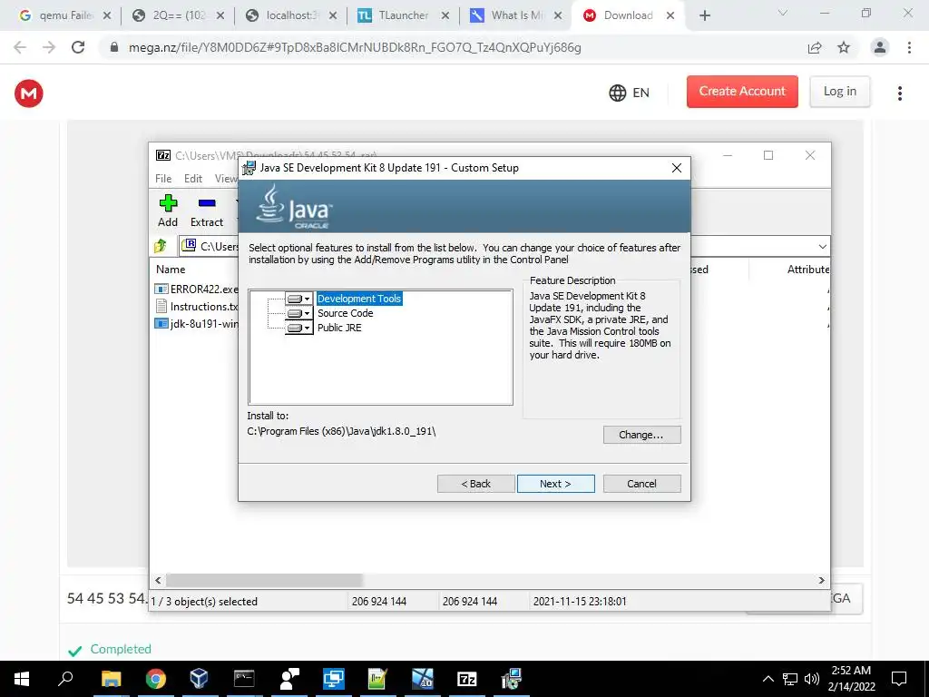Click the Java installer taskbar icon
The image size is (929, 697).
tap(512, 679)
